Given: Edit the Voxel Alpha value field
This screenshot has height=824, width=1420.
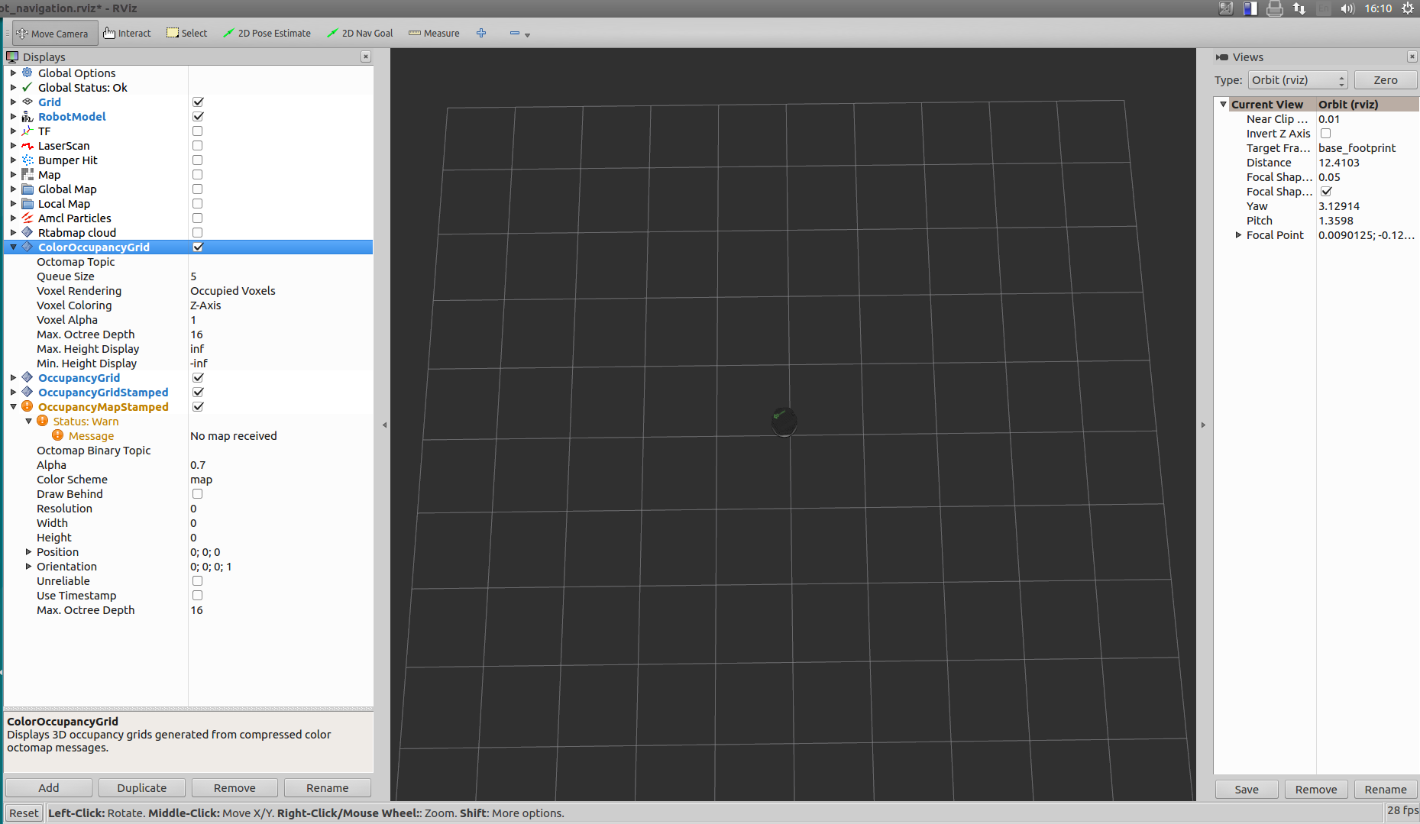Looking at the screenshot, I should 252,319.
